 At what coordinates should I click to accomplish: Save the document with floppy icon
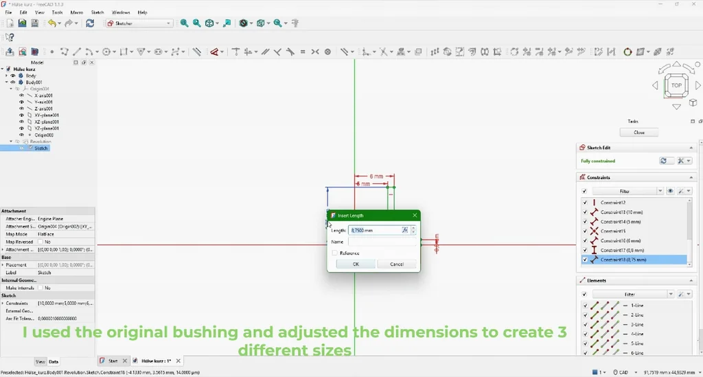(x=34, y=23)
